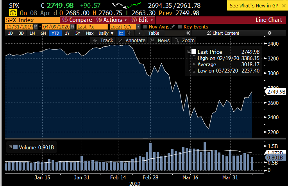
Task: Click the See What's New in GP link
Action: pyautogui.click(x=254, y=6)
